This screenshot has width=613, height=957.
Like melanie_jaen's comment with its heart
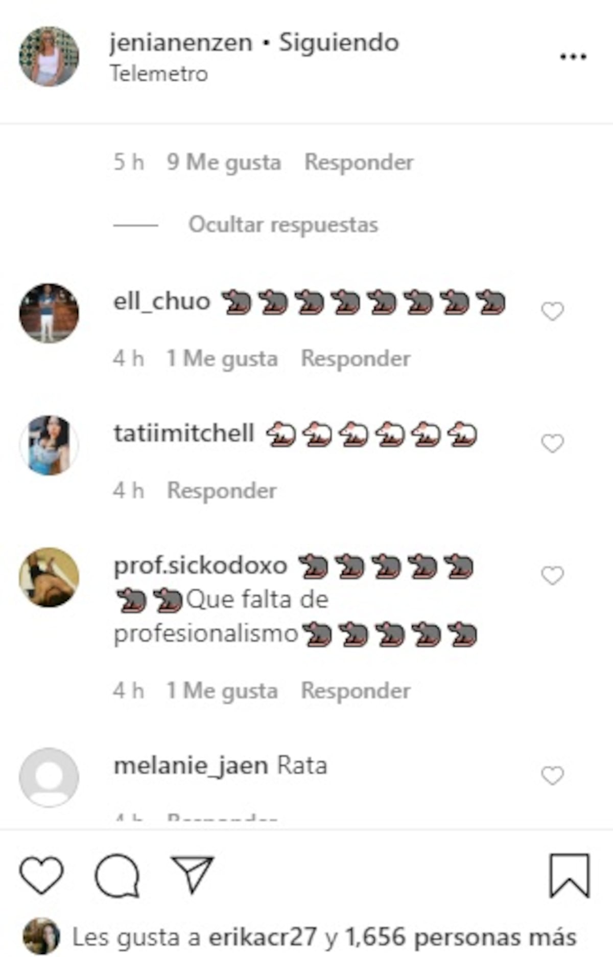[x=552, y=776]
